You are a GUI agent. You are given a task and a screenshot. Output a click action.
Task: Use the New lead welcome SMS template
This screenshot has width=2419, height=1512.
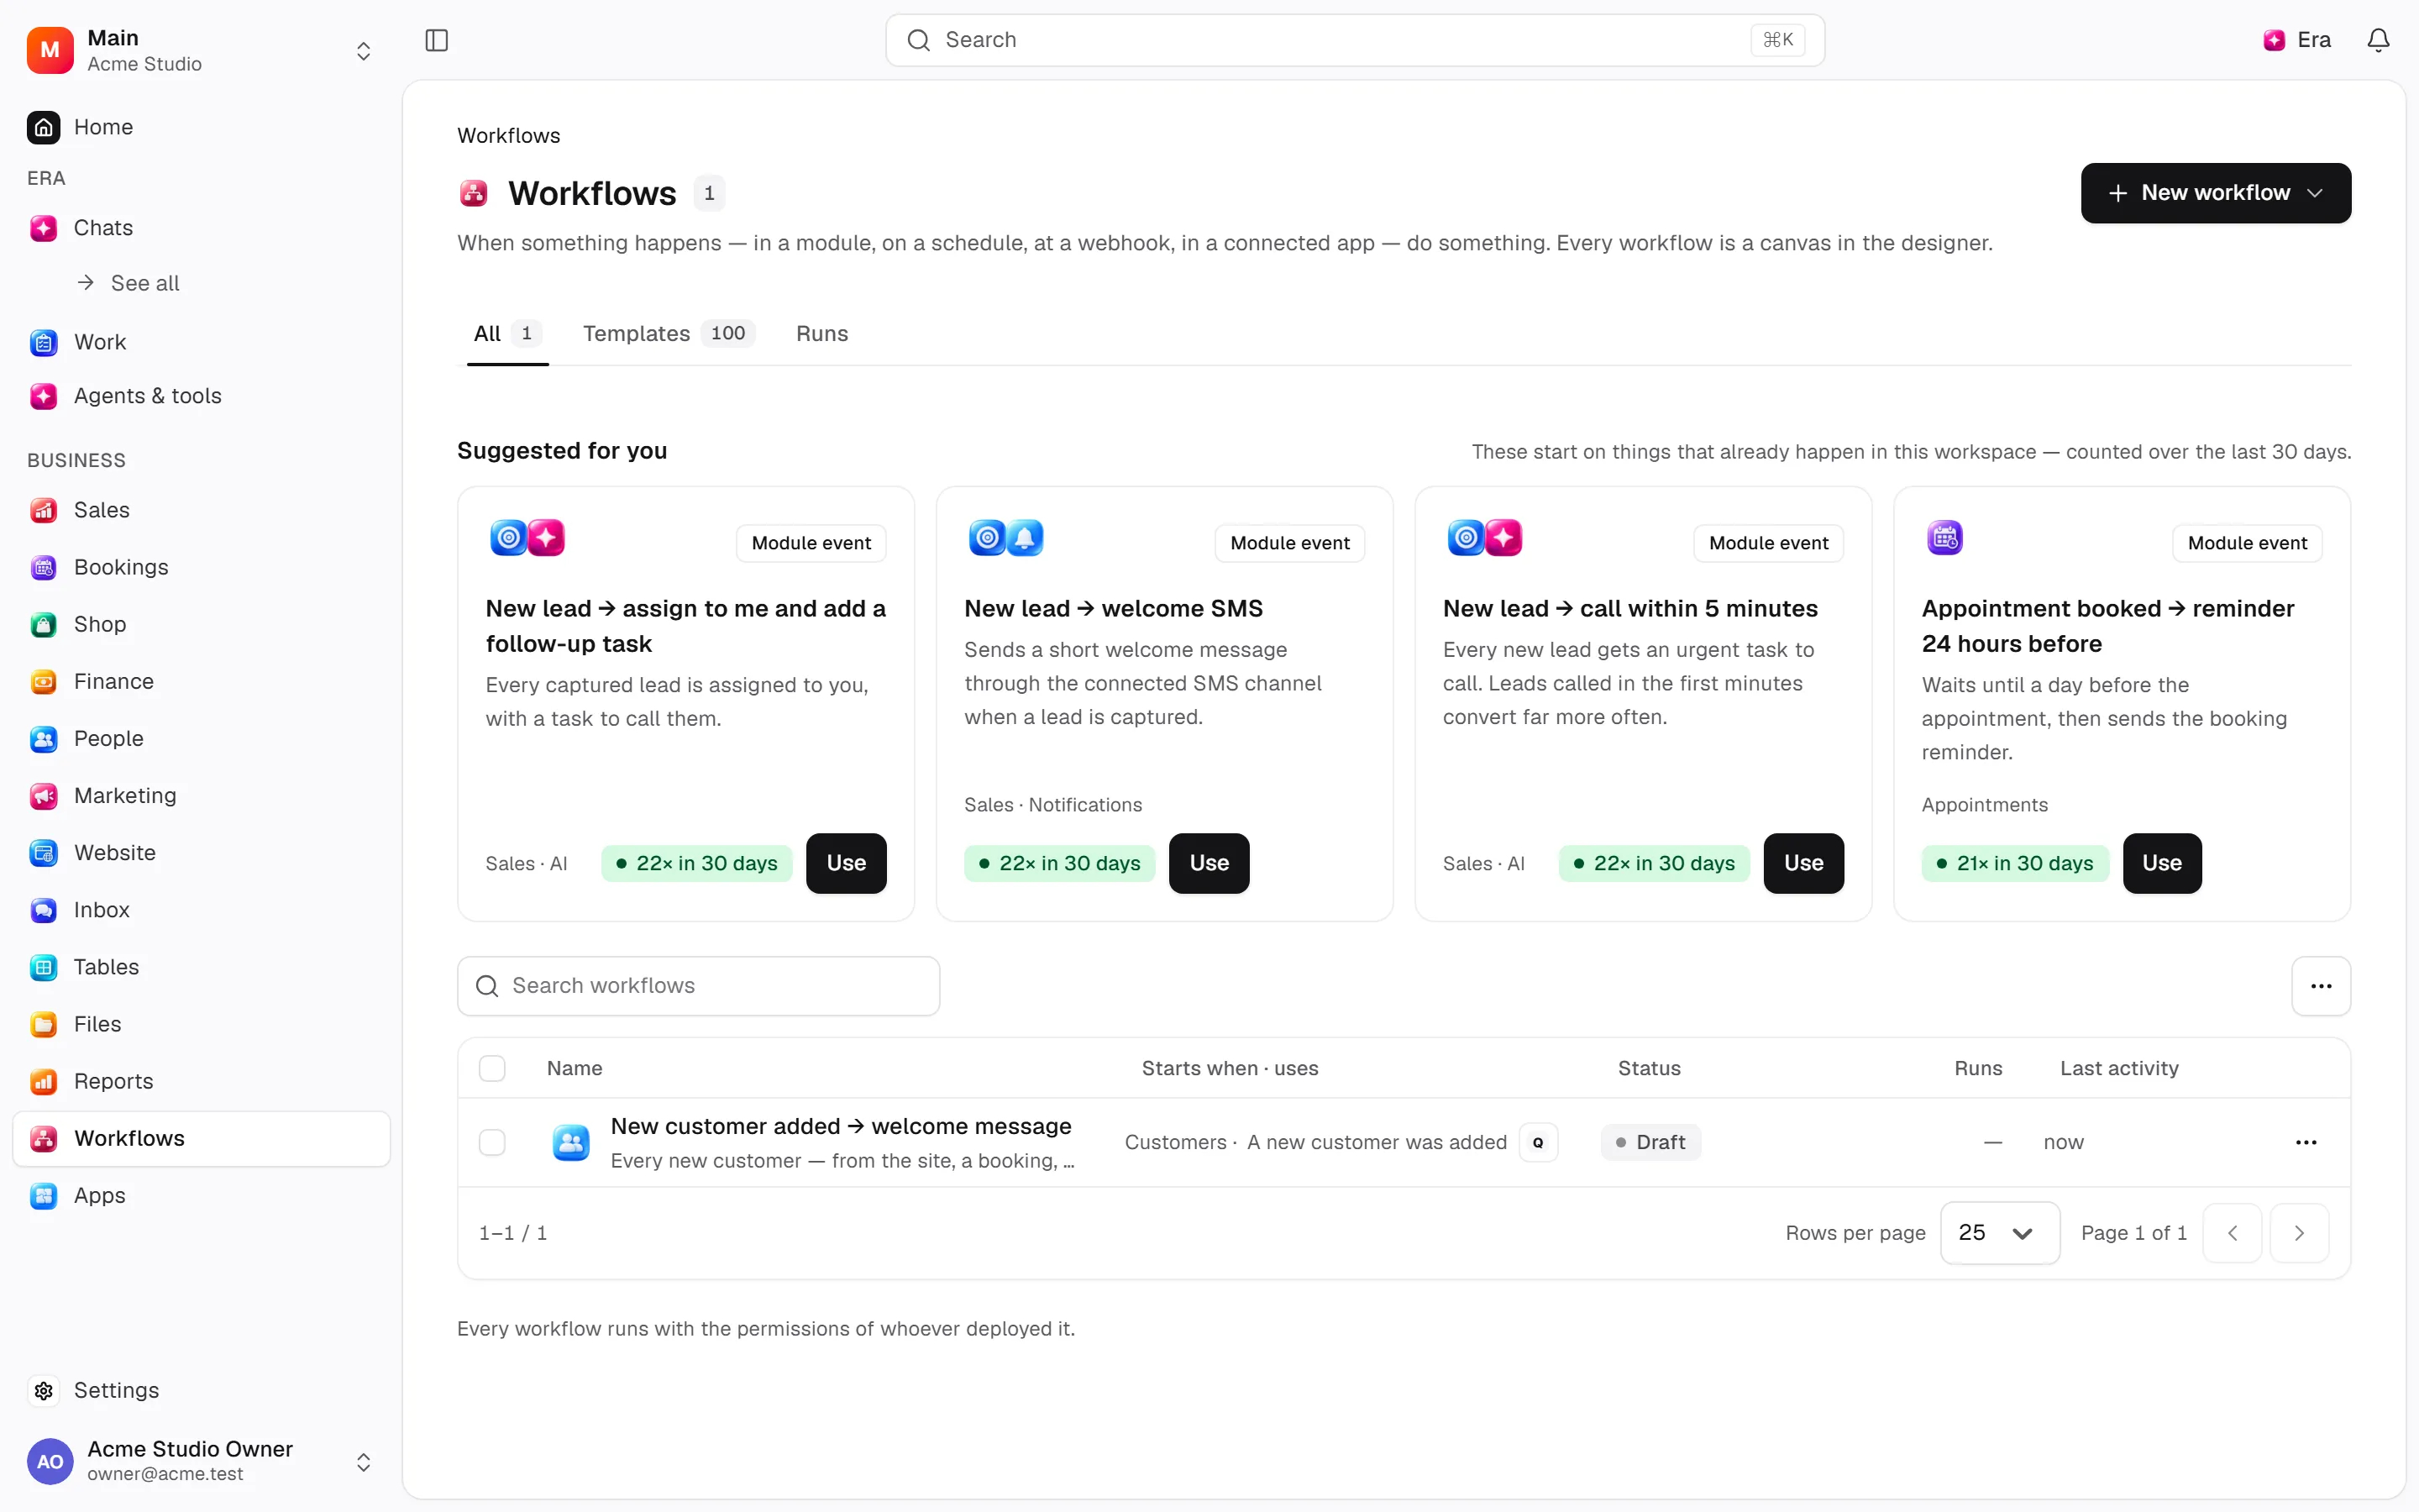tap(1209, 863)
